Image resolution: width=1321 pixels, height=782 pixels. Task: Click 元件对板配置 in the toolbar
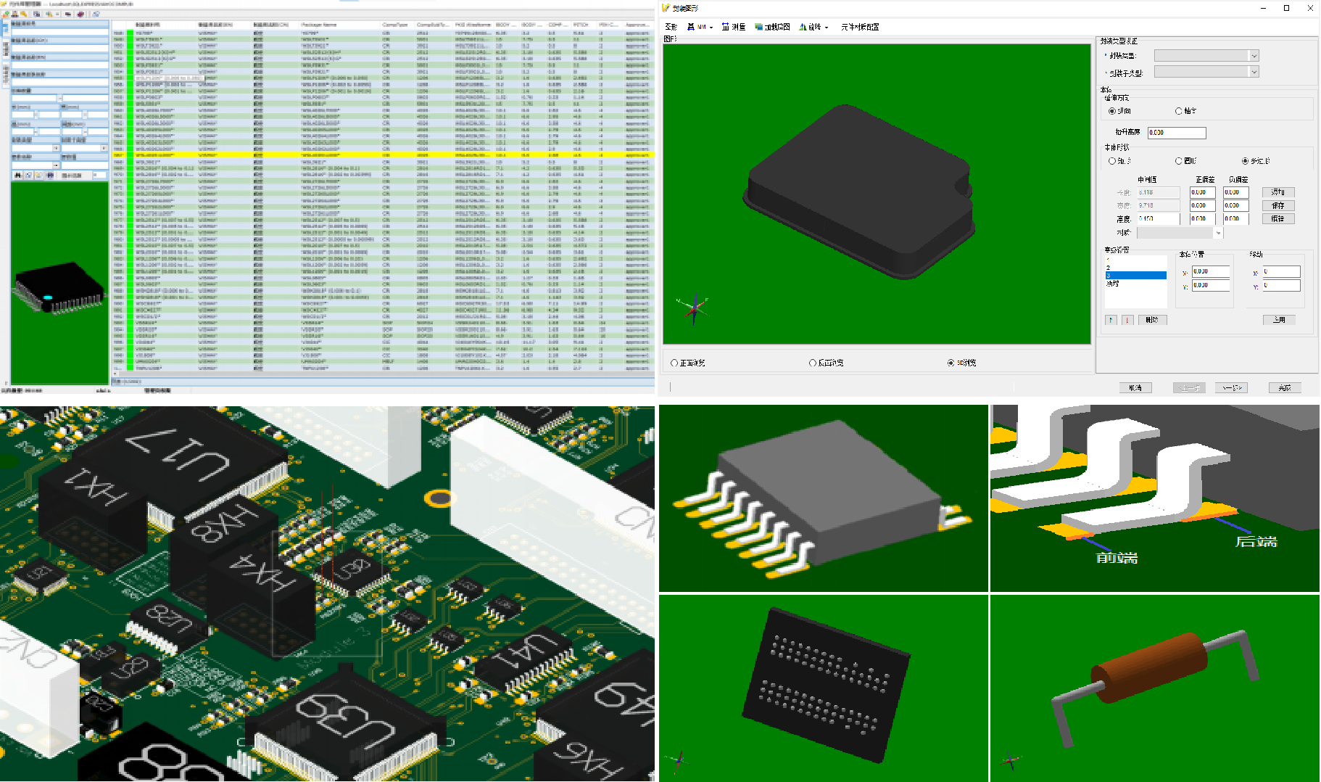pos(860,27)
